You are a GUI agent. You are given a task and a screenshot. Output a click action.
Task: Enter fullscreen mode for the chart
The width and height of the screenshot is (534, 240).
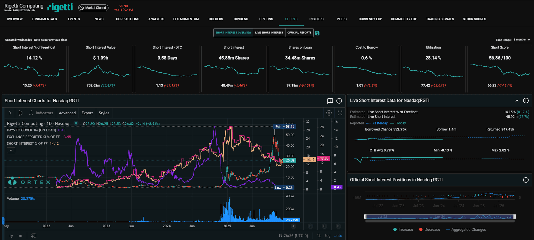coord(340,113)
